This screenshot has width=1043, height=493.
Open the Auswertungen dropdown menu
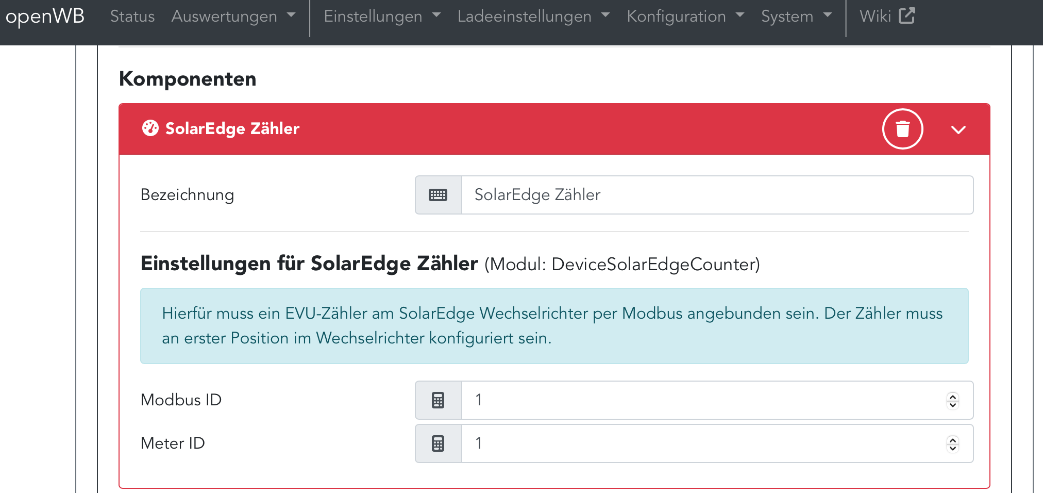pos(233,16)
